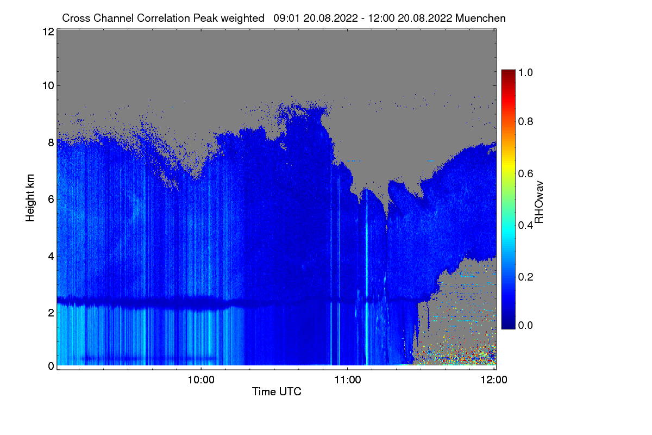Click the height tick label '0'
The image size is (652, 435).
point(51,366)
